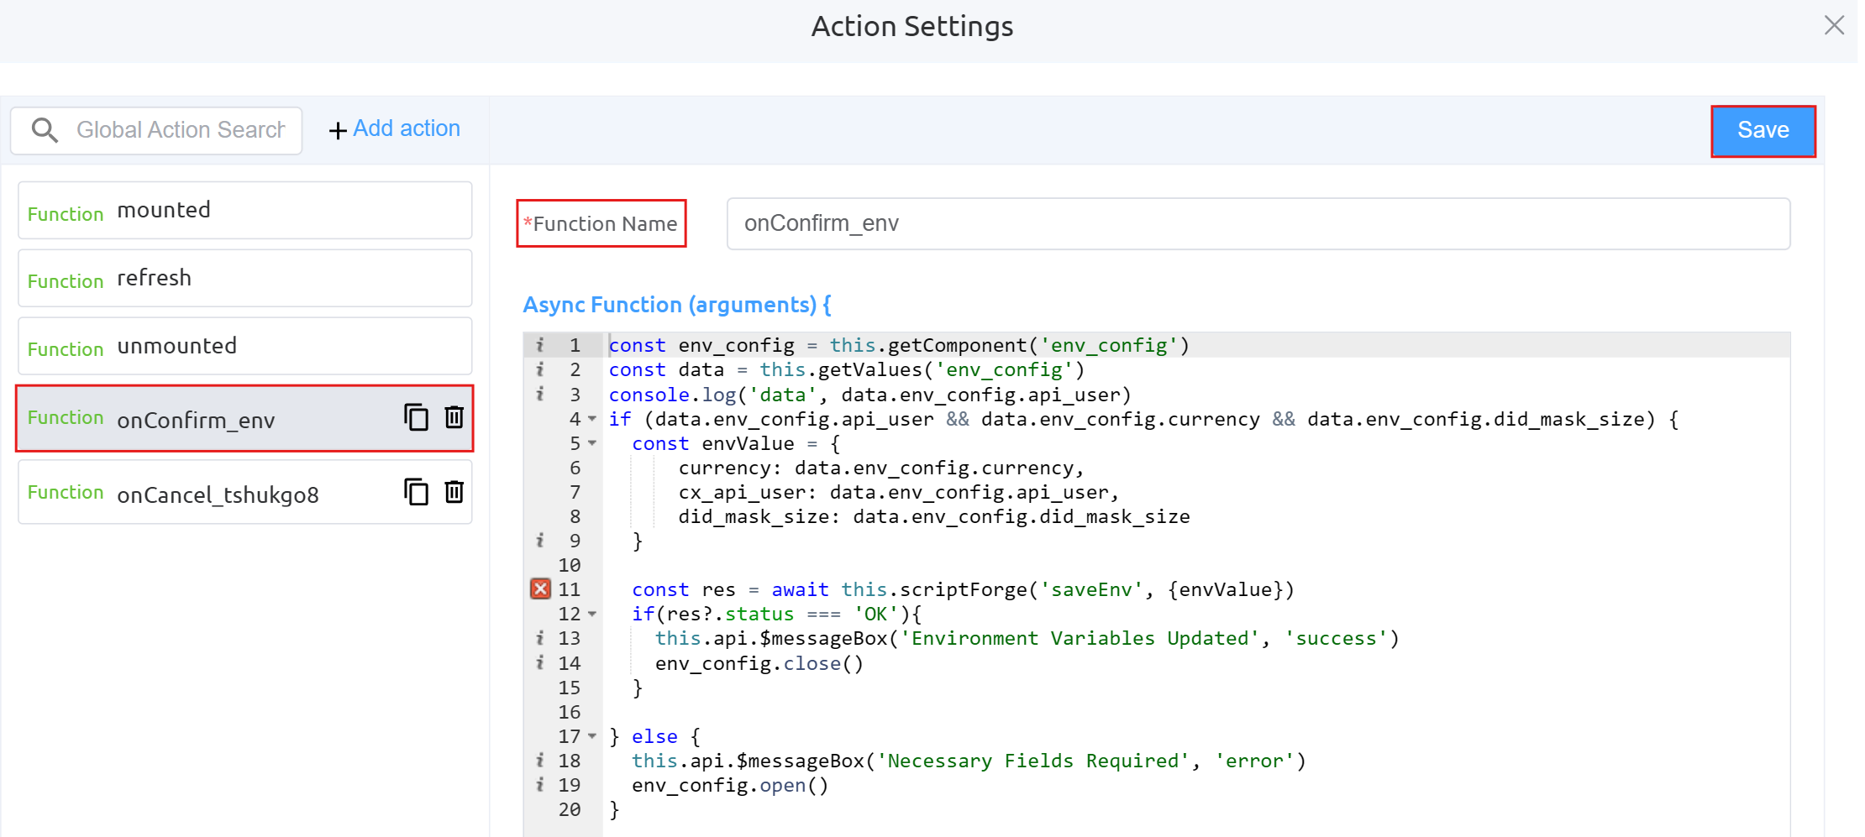This screenshot has width=1865, height=837.
Task: Select the mounted function
Action: (244, 211)
